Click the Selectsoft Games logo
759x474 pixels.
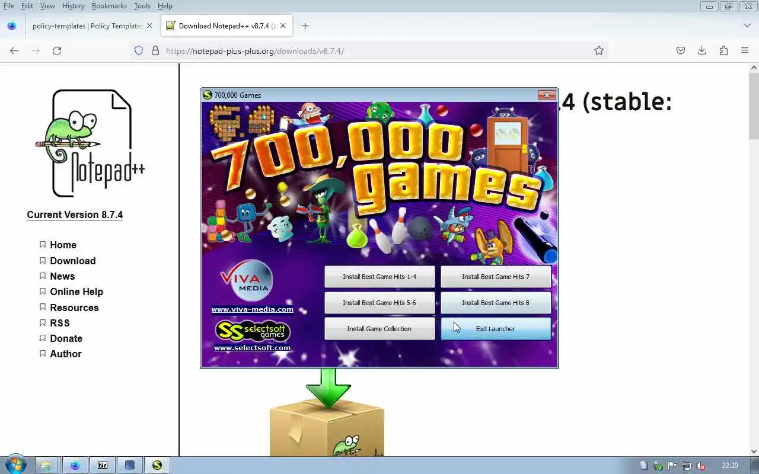(253, 331)
